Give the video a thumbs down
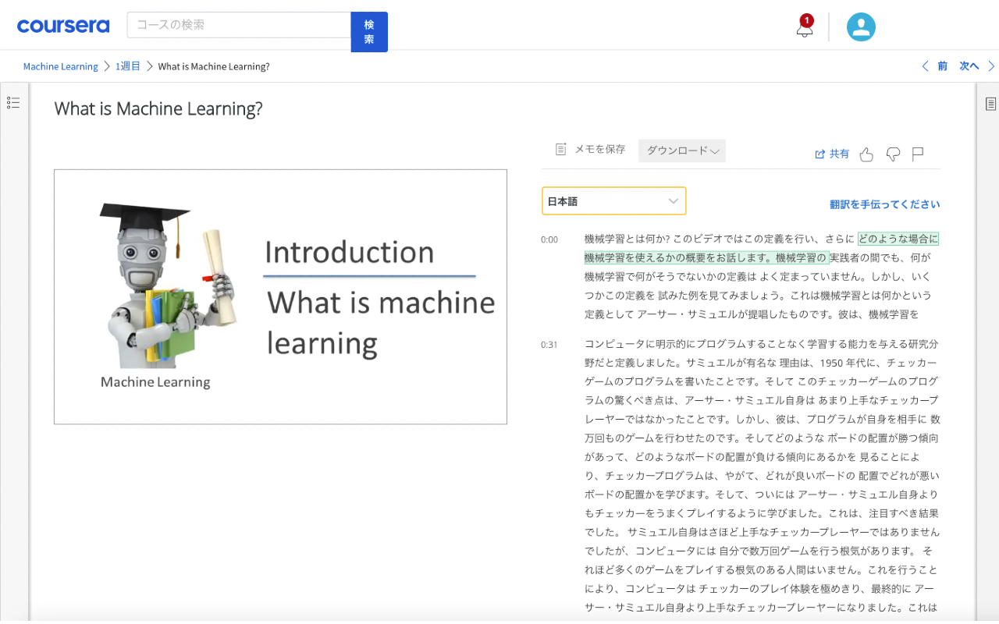The width and height of the screenshot is (999, 624). coord(893,154)
